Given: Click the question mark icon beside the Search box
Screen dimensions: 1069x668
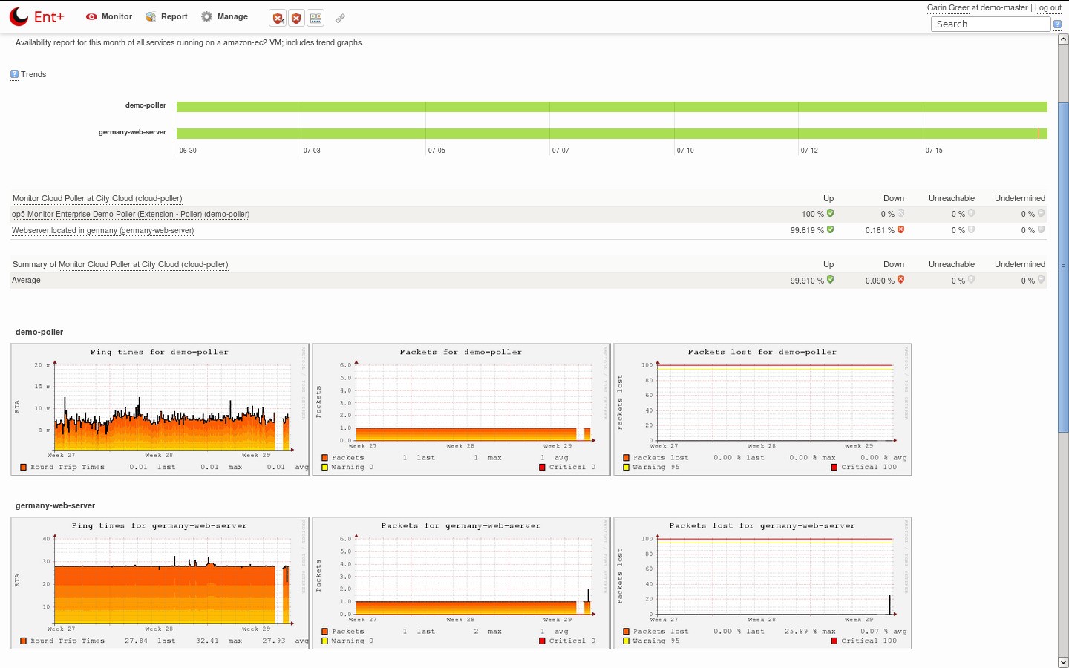Looking at the screenshot, I should pyautogui.click(x=1057, y=24).
